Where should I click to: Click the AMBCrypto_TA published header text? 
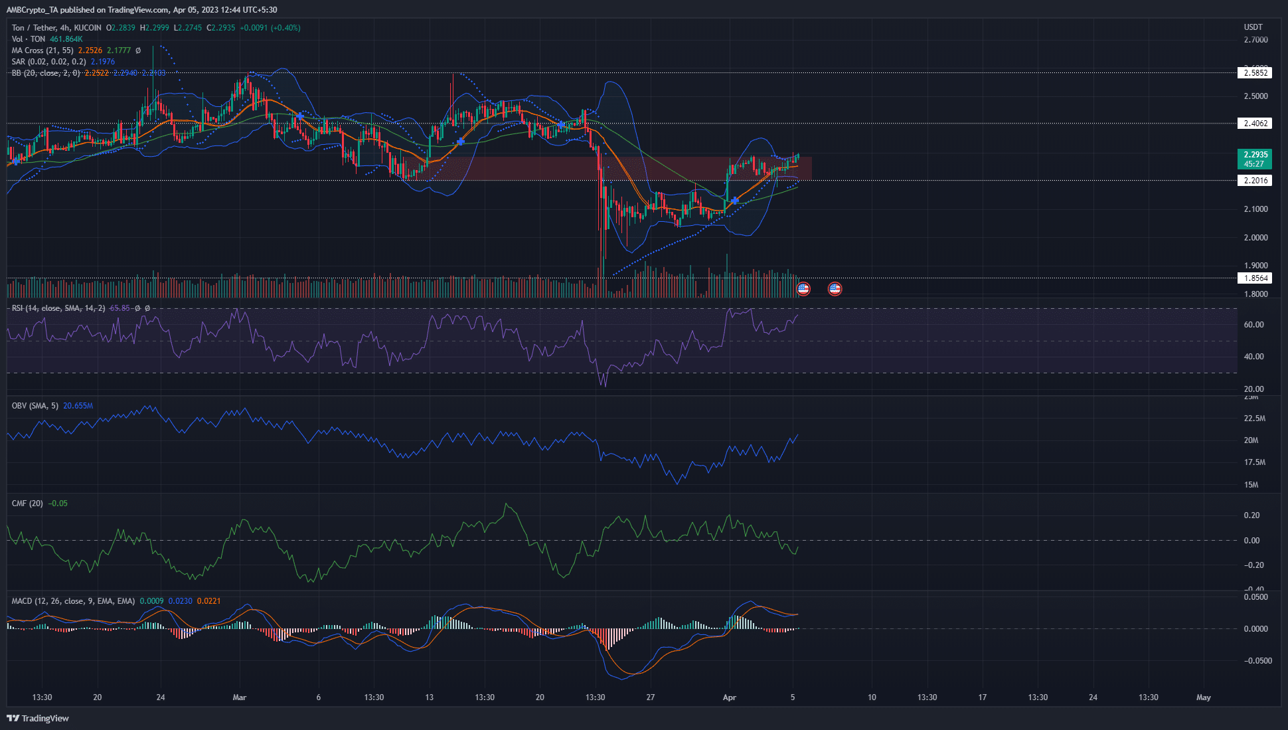click(x=141, y=10)
